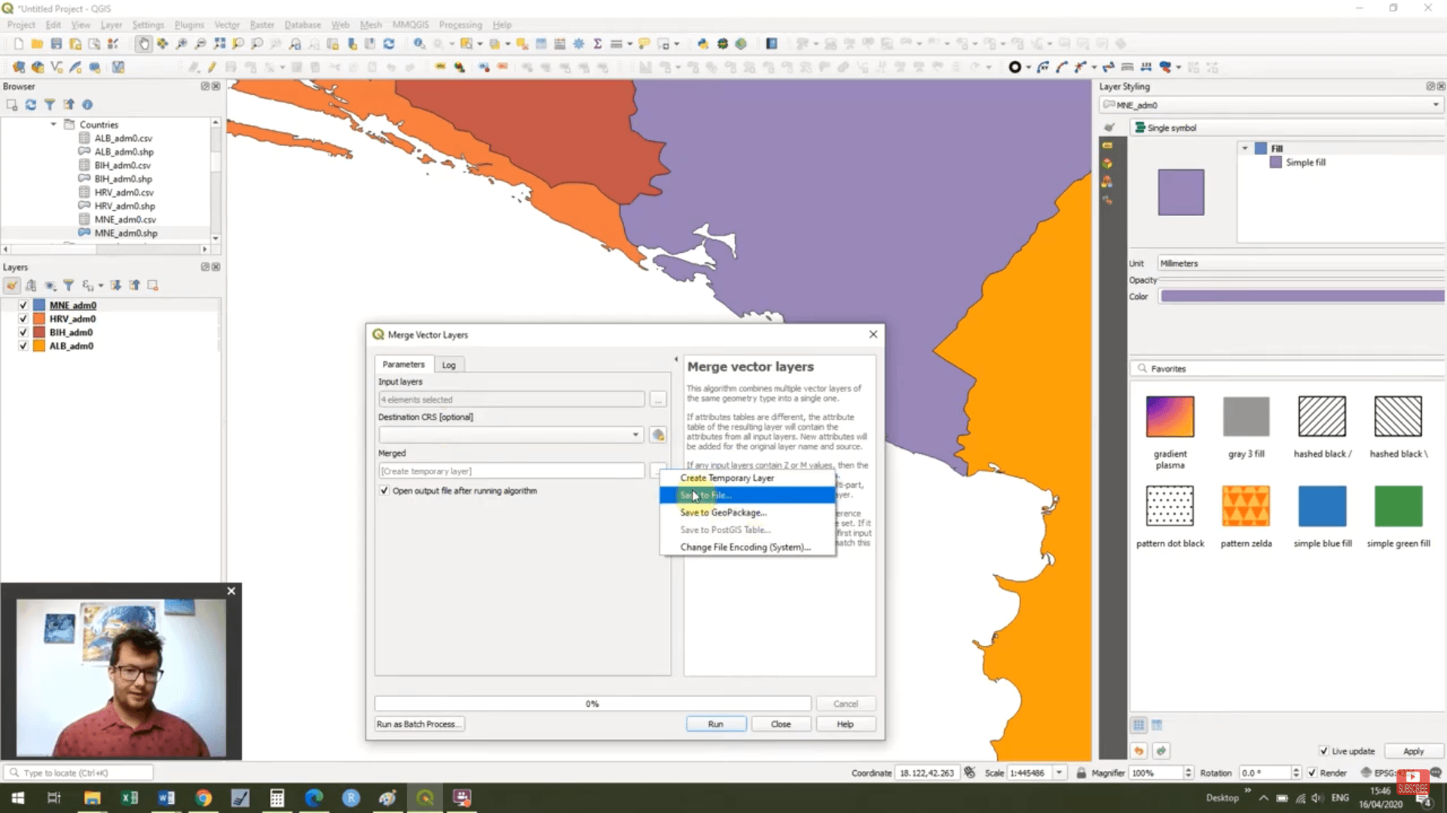Click the Refresh icon in Browser panel

(x=31, y=105)
